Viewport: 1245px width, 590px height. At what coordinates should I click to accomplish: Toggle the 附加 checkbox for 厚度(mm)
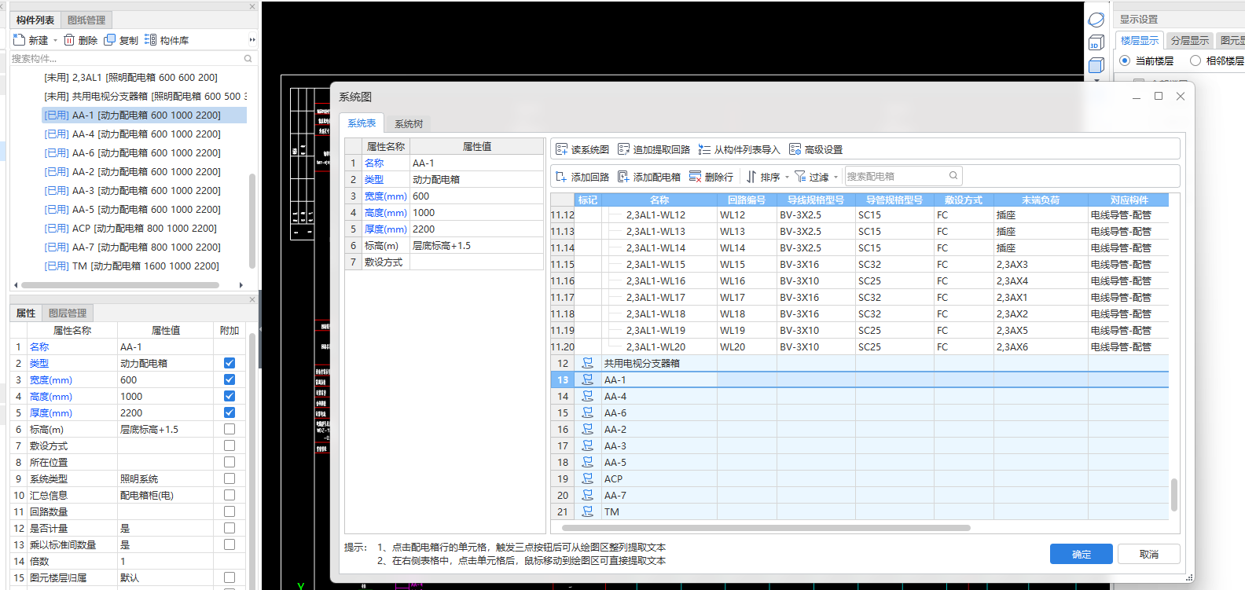tap(230, 412)
